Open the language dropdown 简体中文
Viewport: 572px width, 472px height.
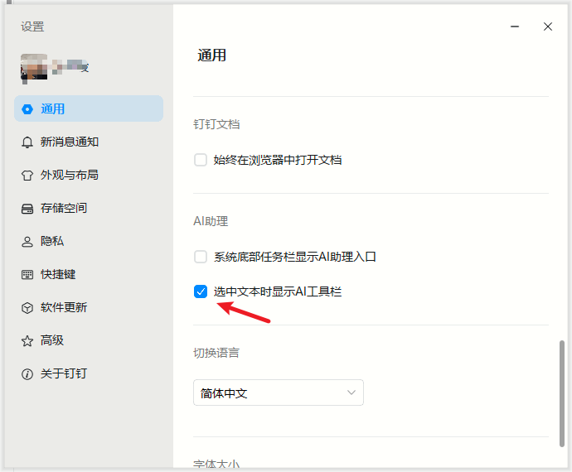click(x=278, y=393)
